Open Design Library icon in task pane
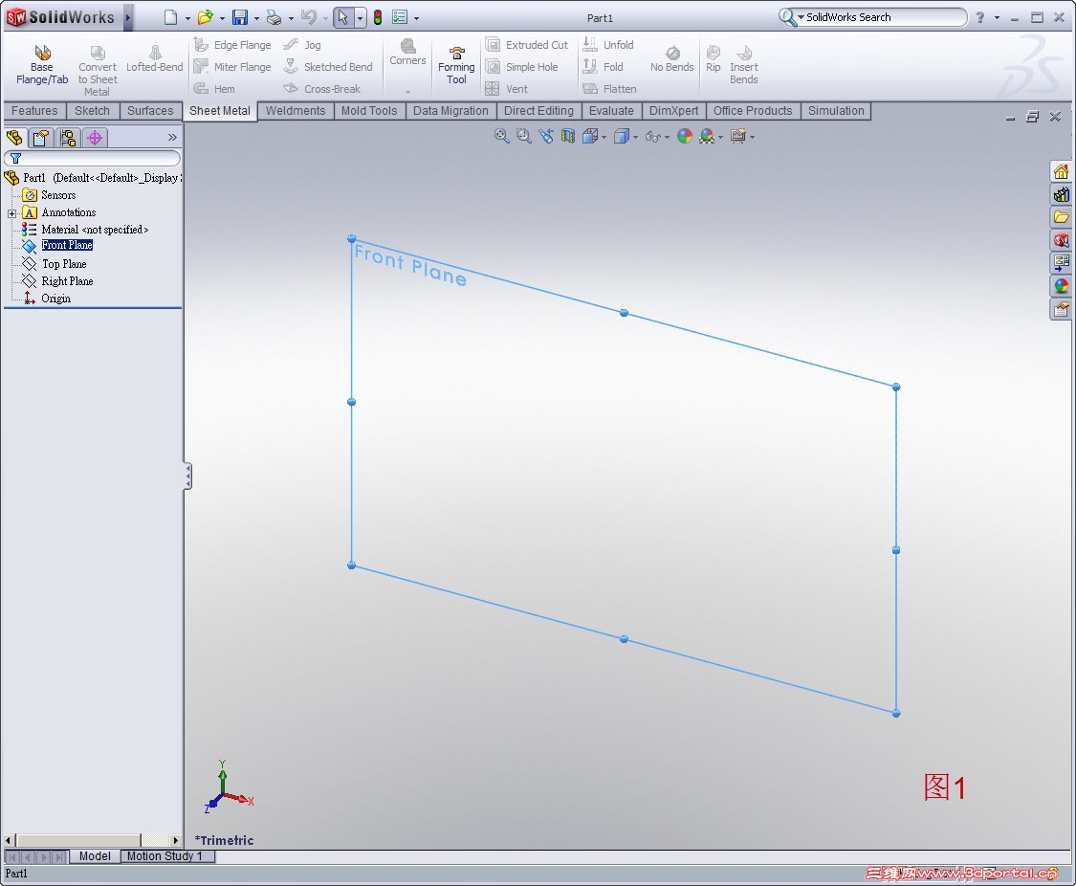1076x886 pixels. coord(1061,194)
